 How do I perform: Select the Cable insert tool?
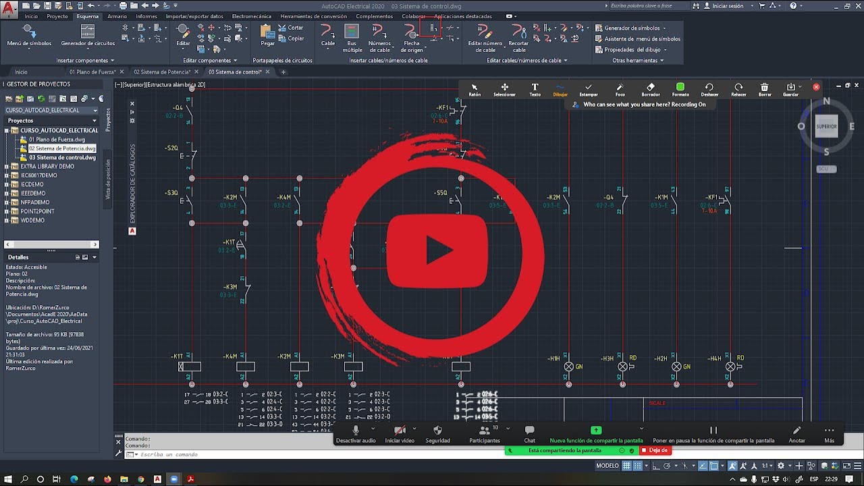[327, 35]
